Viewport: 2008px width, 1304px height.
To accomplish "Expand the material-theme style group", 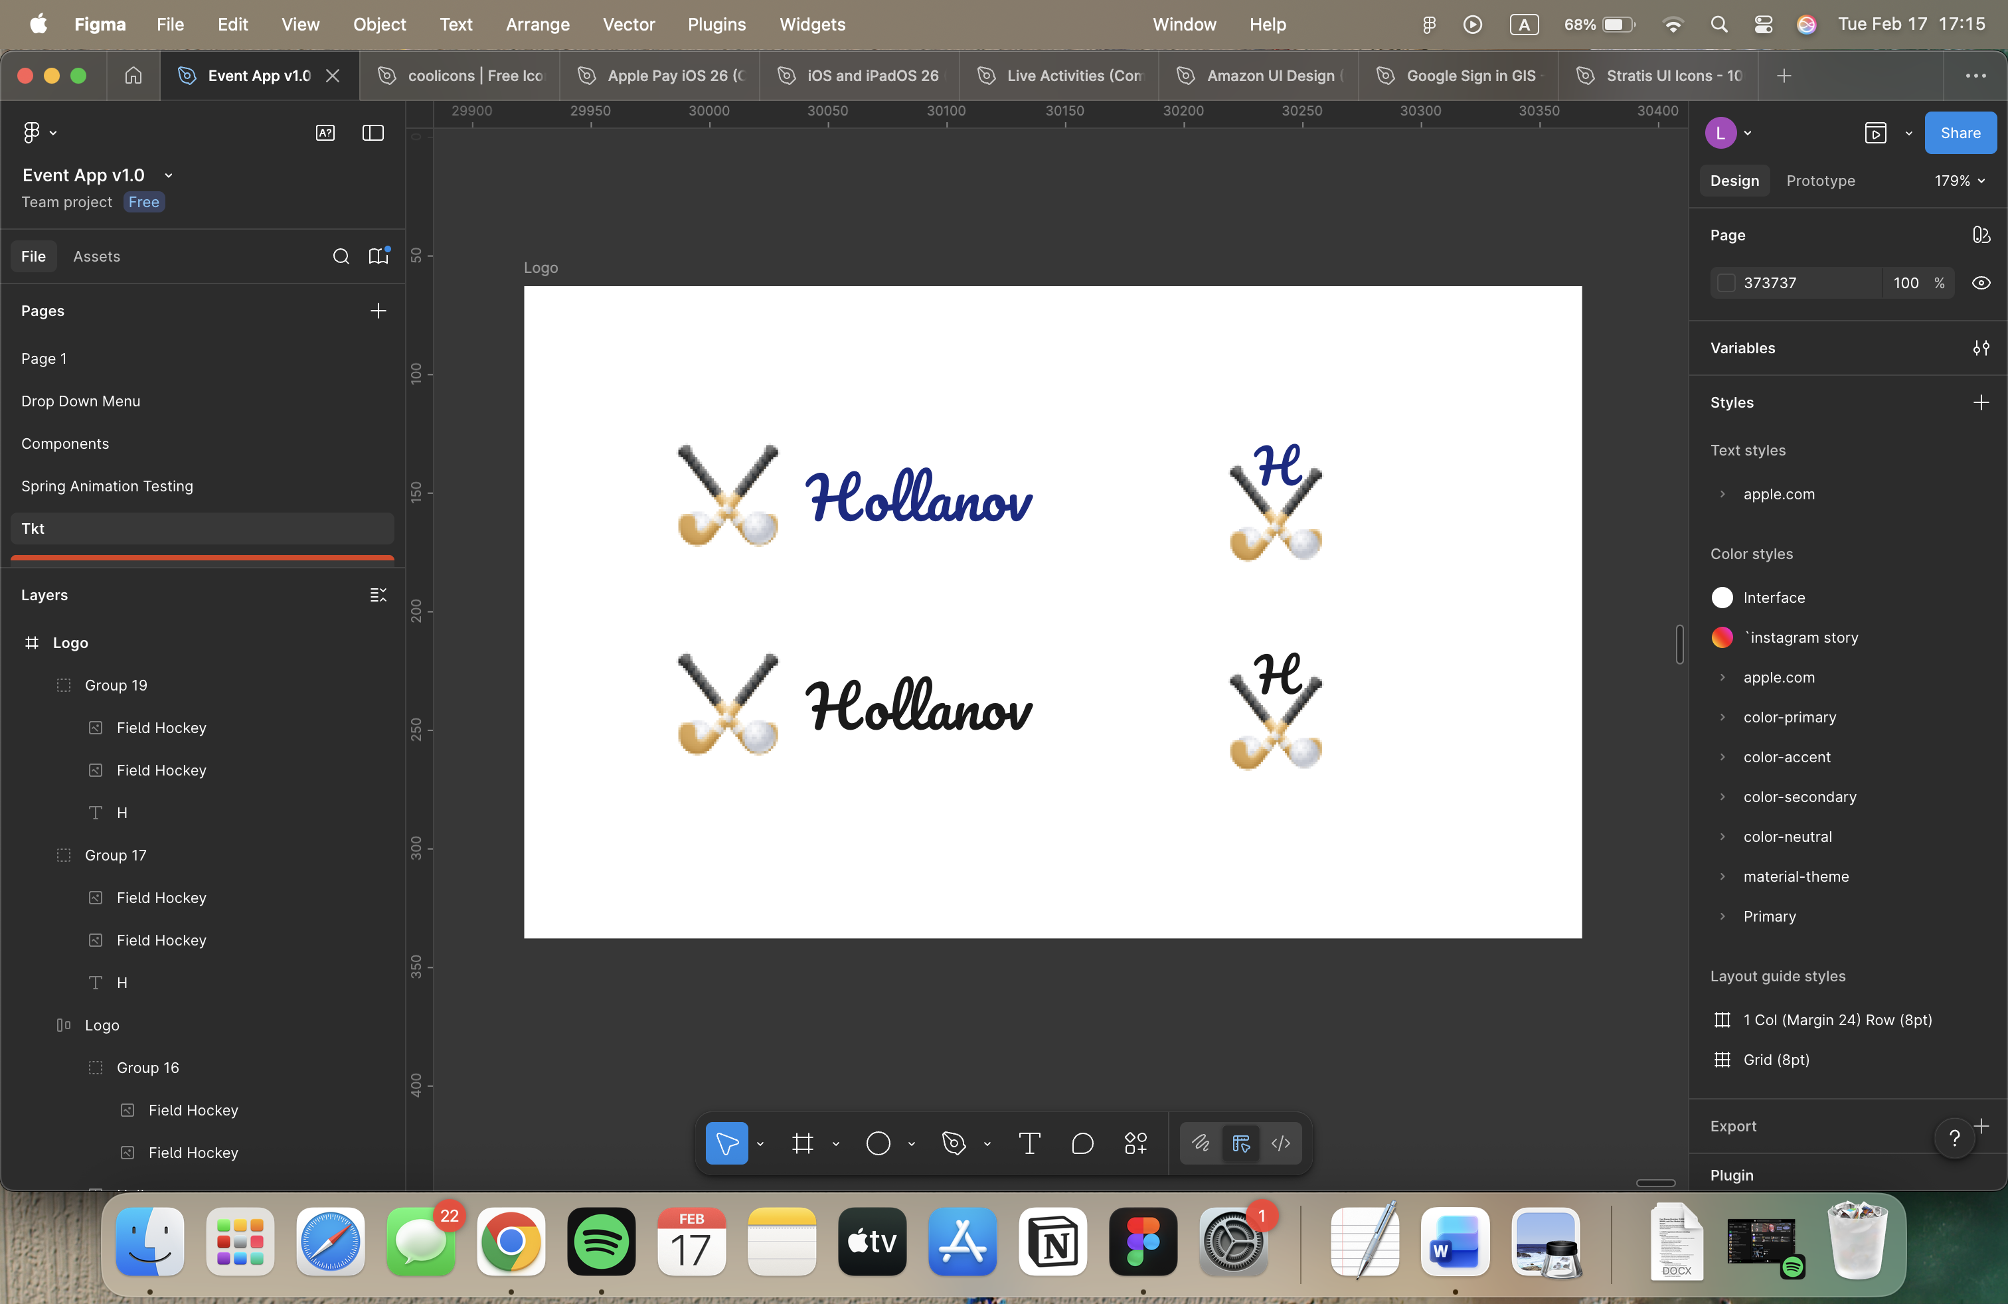I will pyautogui.click(x=1722, y=877).
